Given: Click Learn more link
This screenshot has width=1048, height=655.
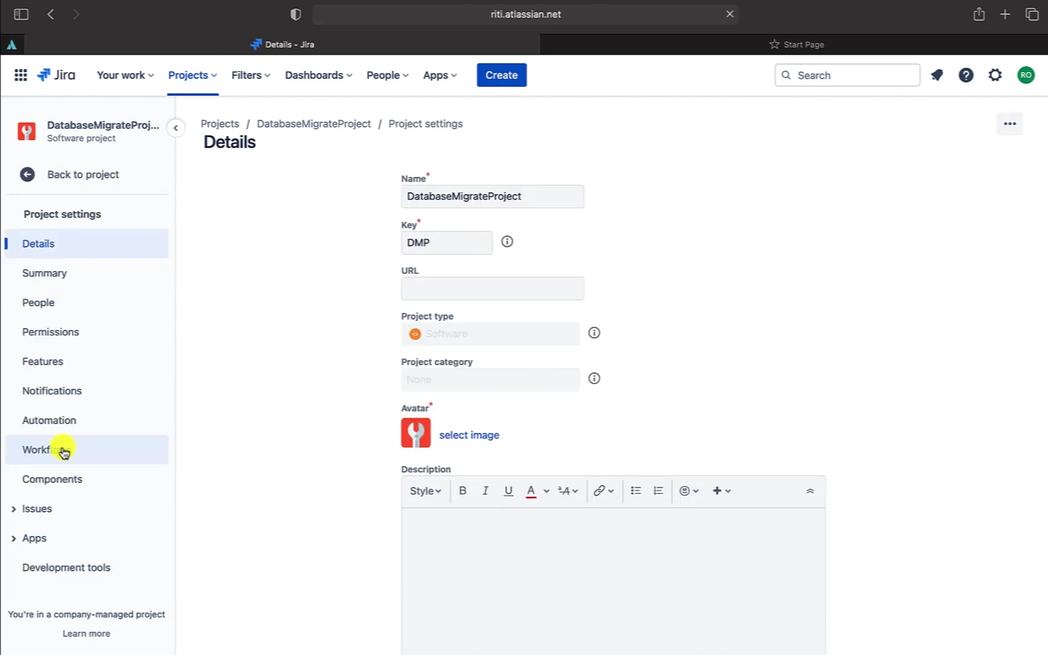Looking at the screenshot, I should coord(87,633).
